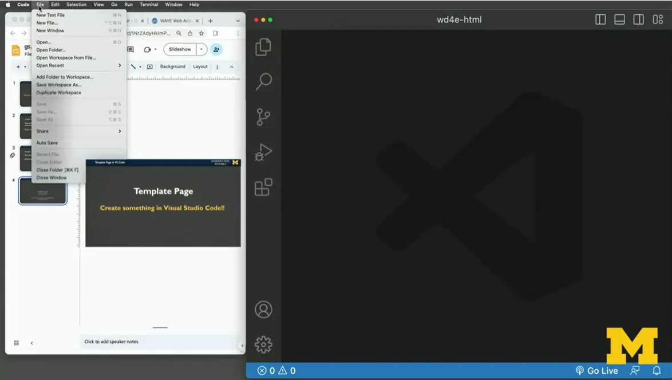Open the notifications bell in VS Code status bar
672x380 pixels.
click(x=656, y=370)
